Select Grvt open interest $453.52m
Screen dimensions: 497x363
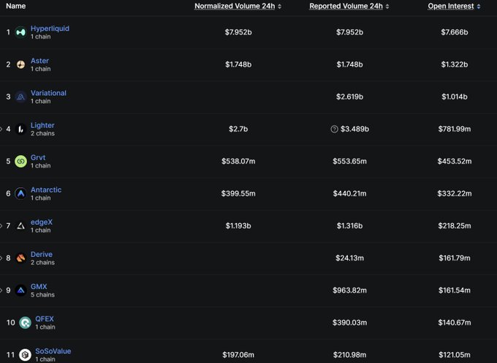454,161
